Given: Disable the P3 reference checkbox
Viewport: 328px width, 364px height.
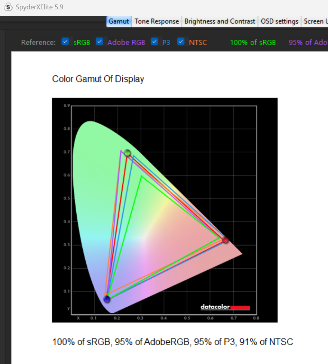Looking at the screenshot, I should coord(154,42).
